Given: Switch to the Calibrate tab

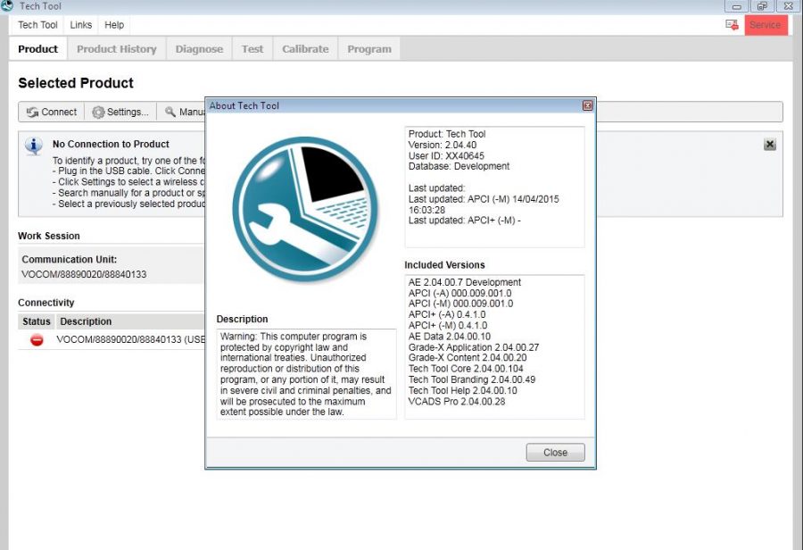Looking at the screenshot, I should (305, 48).
